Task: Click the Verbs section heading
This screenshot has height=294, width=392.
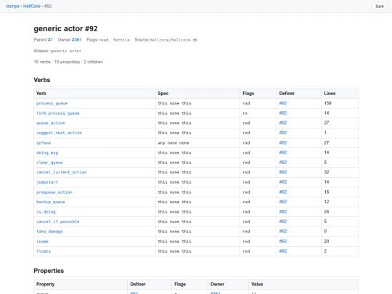Action: (42, 80)
